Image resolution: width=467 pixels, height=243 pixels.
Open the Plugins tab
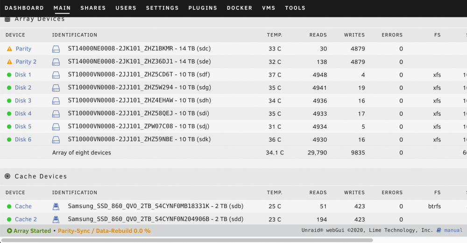(x=203, y=8)
